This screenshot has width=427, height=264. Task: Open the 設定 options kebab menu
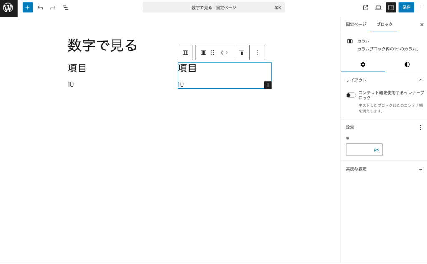click(x=421, y=127)
